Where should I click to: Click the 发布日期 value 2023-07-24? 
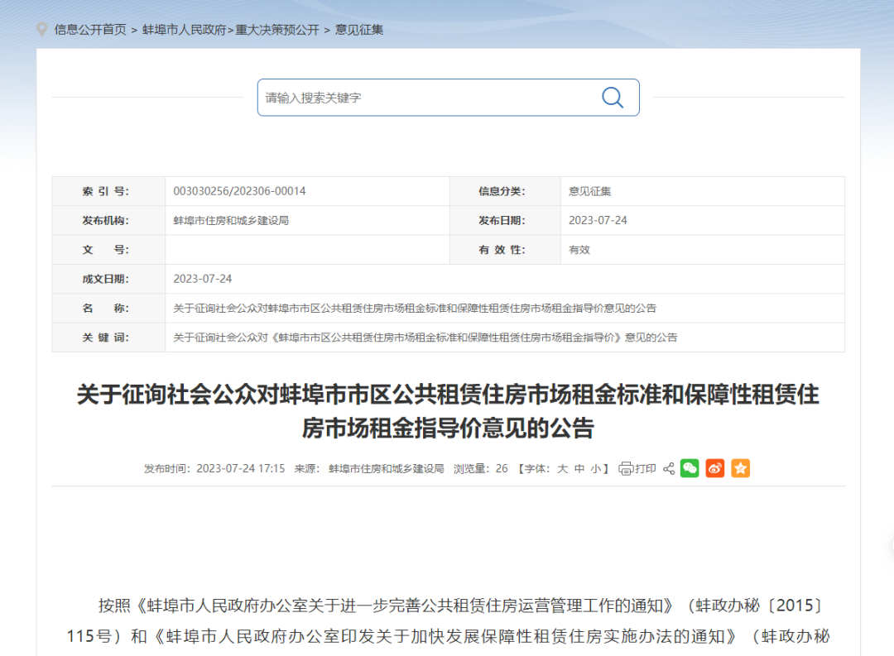click(x=598, y=221)
